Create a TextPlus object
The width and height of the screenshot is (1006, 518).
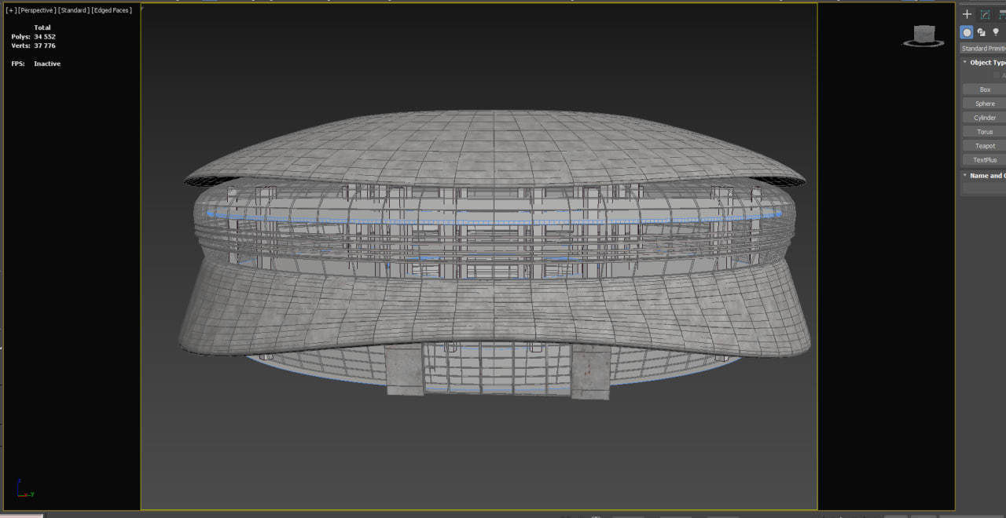click(985, 160)
